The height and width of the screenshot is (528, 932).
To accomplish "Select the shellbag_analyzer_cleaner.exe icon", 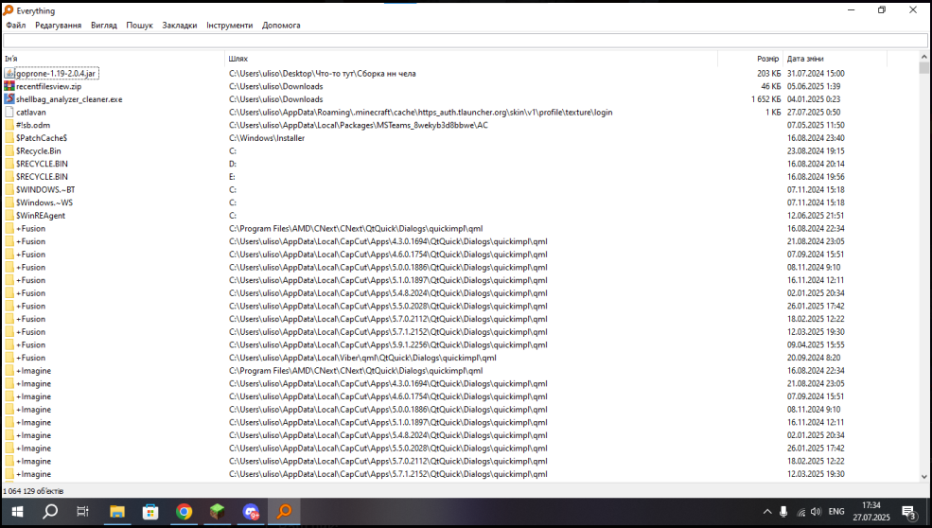I will coord(9,99).
